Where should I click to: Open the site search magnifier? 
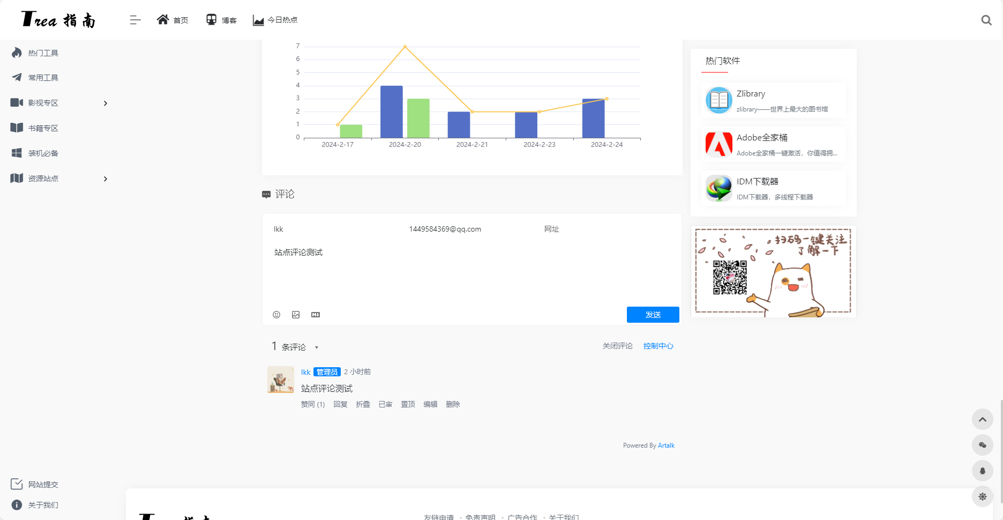coord(986,20)
